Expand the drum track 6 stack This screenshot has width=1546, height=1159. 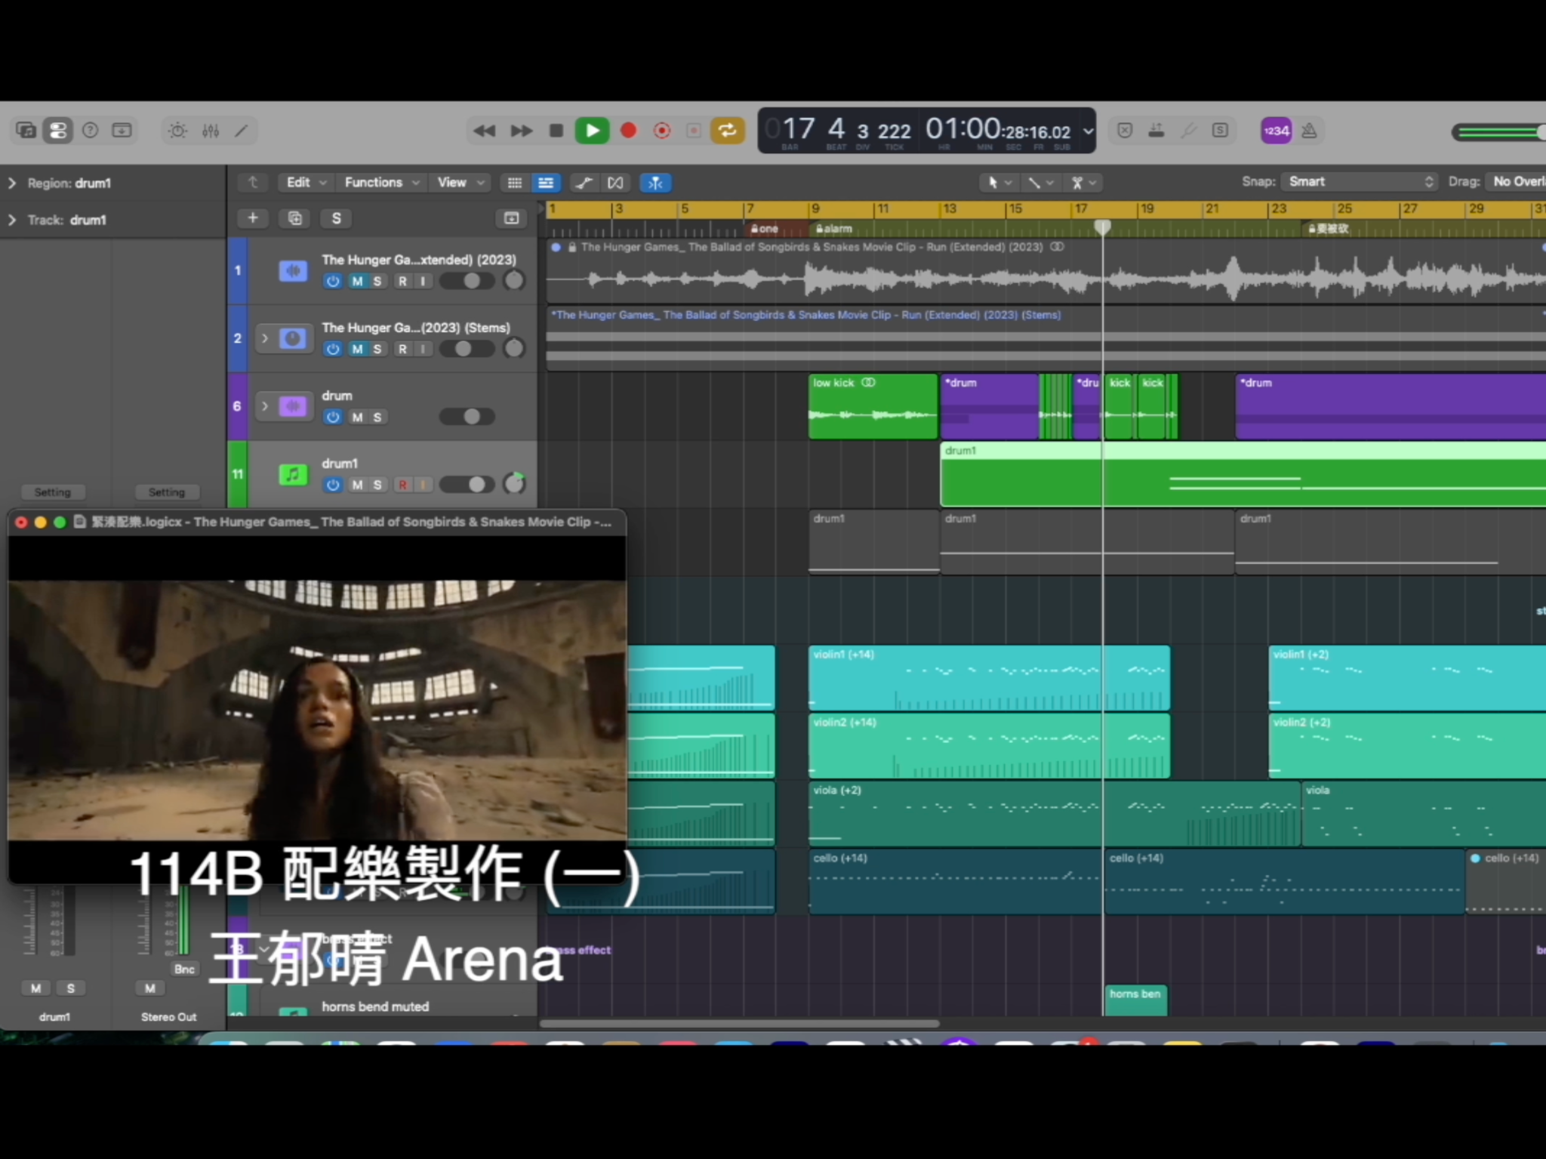[x=264, y=406]
